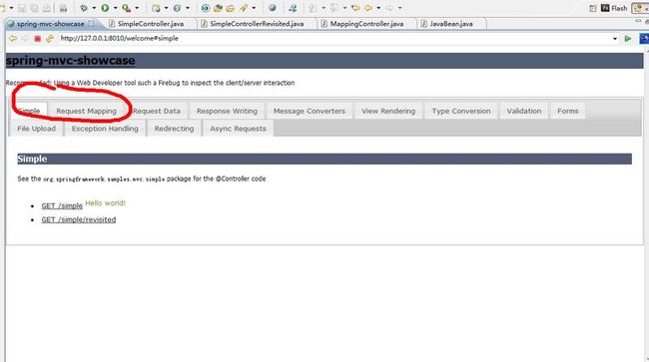Click the yellow Back navigation toolbar arrow
The width and height of the screenshot is (649, 362).
click(x=368, y=8)
